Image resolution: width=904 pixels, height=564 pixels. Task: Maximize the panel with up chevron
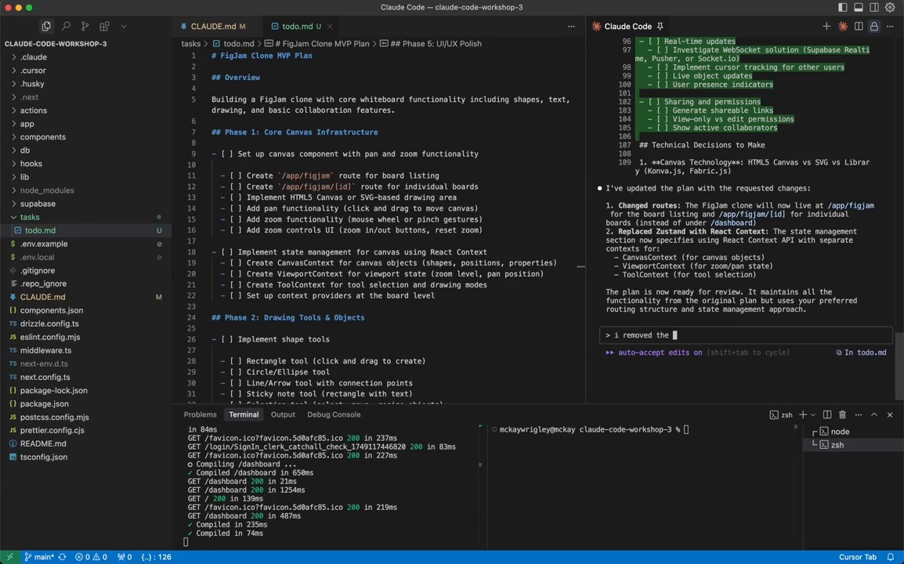[874, 414]
